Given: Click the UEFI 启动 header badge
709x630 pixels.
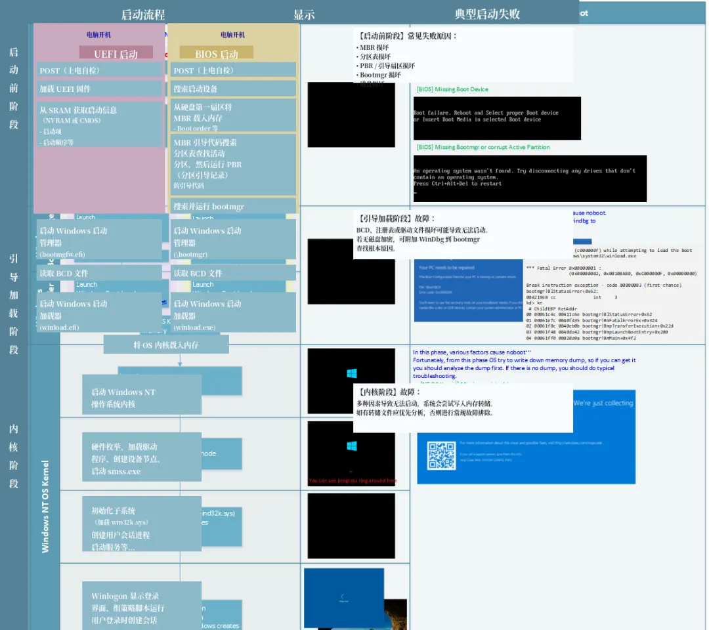Looking at the screenshot, I should coord(116,52).
